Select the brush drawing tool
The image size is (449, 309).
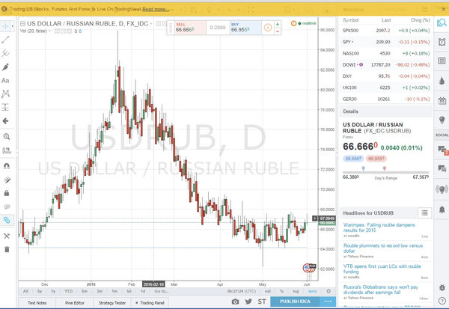click(x=5, y=67)
